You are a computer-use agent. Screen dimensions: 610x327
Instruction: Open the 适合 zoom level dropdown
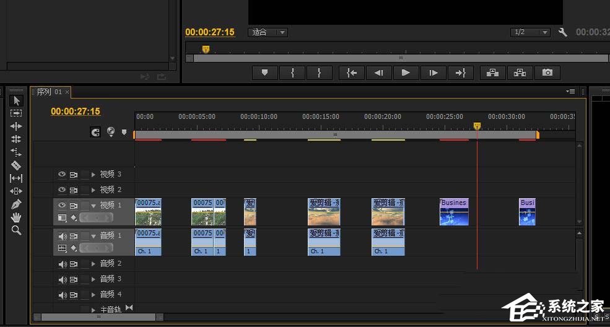268,32
